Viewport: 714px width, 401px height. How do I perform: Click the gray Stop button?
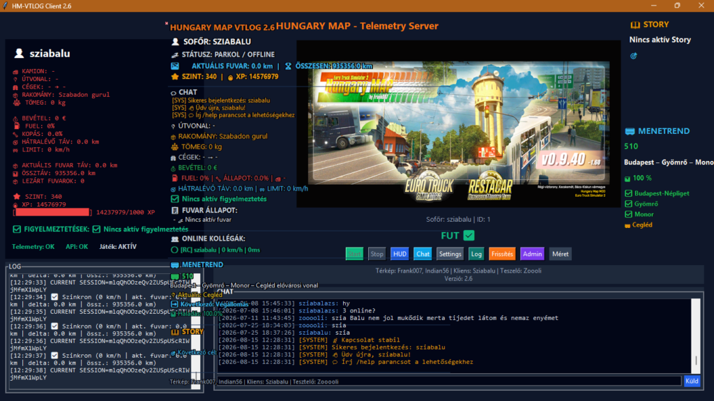377,254
